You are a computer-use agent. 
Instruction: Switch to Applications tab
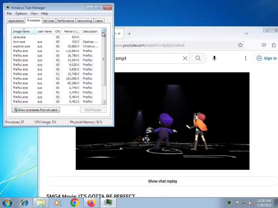pos(16,21)
